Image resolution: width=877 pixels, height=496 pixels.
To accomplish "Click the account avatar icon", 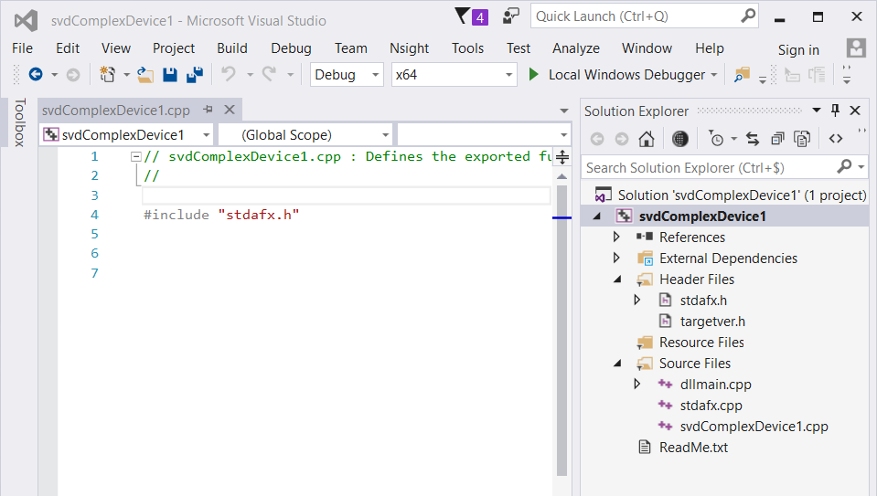I will tap(856, 48).
